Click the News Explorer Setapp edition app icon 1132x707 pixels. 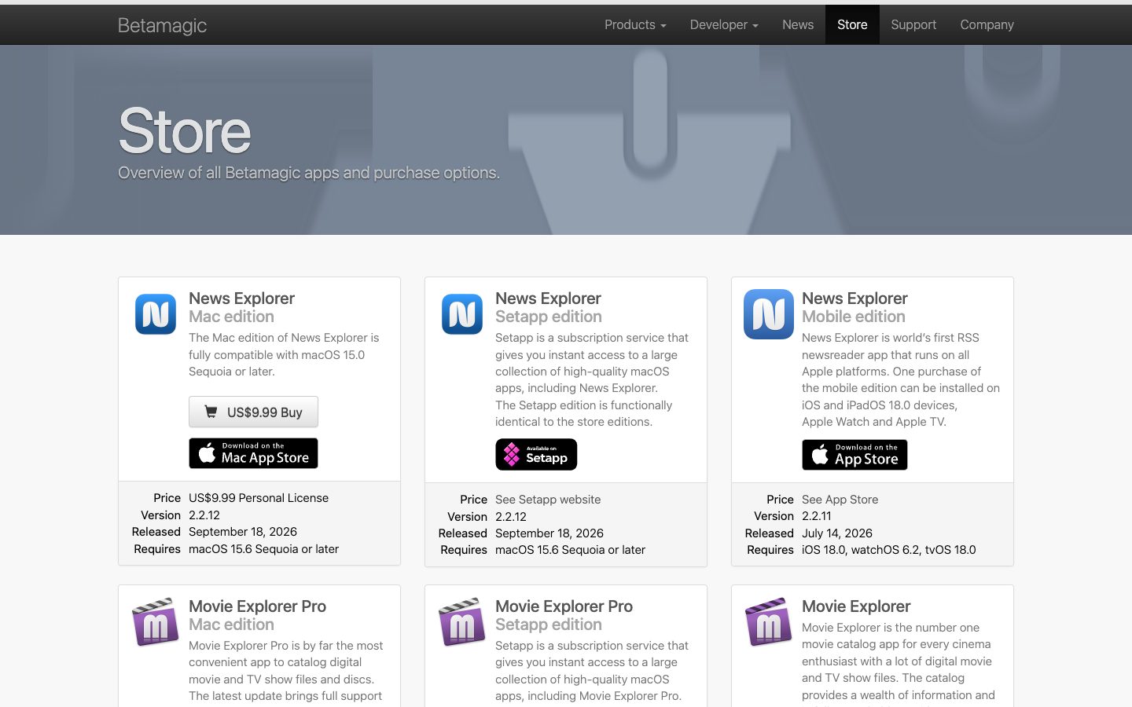tap(462, 314)
